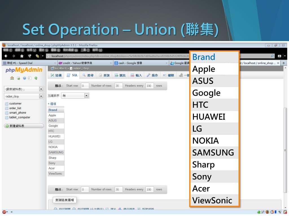Open the 操作 (Operations) tab
The height and width of the screenshot is (216, 289).
152,75
